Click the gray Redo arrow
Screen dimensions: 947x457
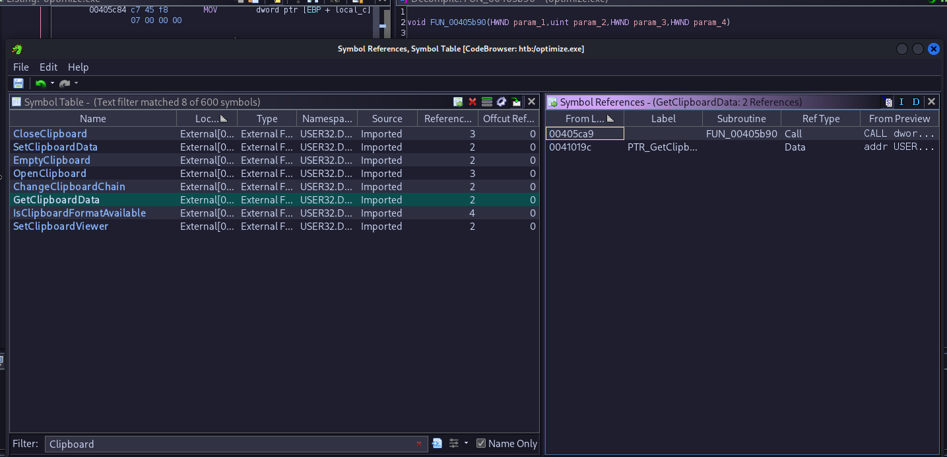coord(65,83)
